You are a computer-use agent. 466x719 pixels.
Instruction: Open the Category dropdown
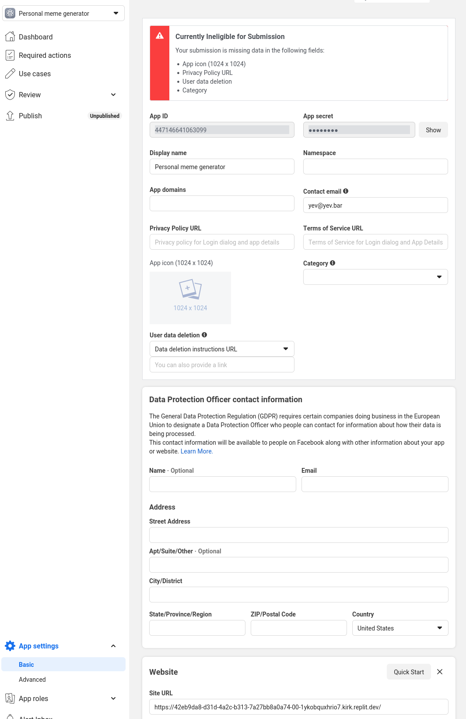pos(375,277)
